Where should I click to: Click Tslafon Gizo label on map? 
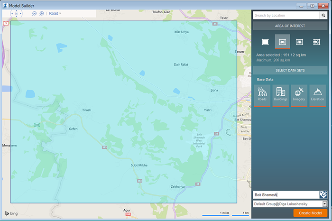pos(161,12)
